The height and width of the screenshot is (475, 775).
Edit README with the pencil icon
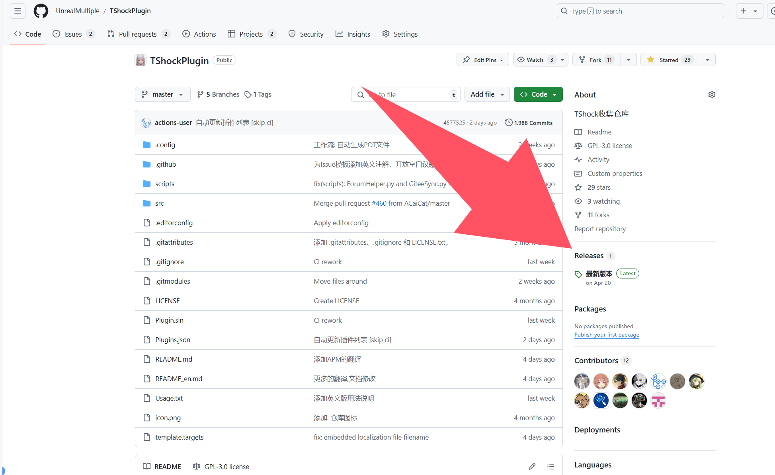(x=532, y=466)
